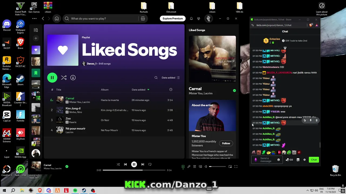Open the Or Noir album link

pyautogui.click(x=105, y=120)
